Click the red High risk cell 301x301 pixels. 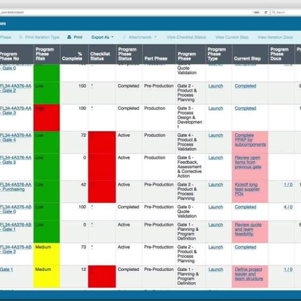click(46, 118)
